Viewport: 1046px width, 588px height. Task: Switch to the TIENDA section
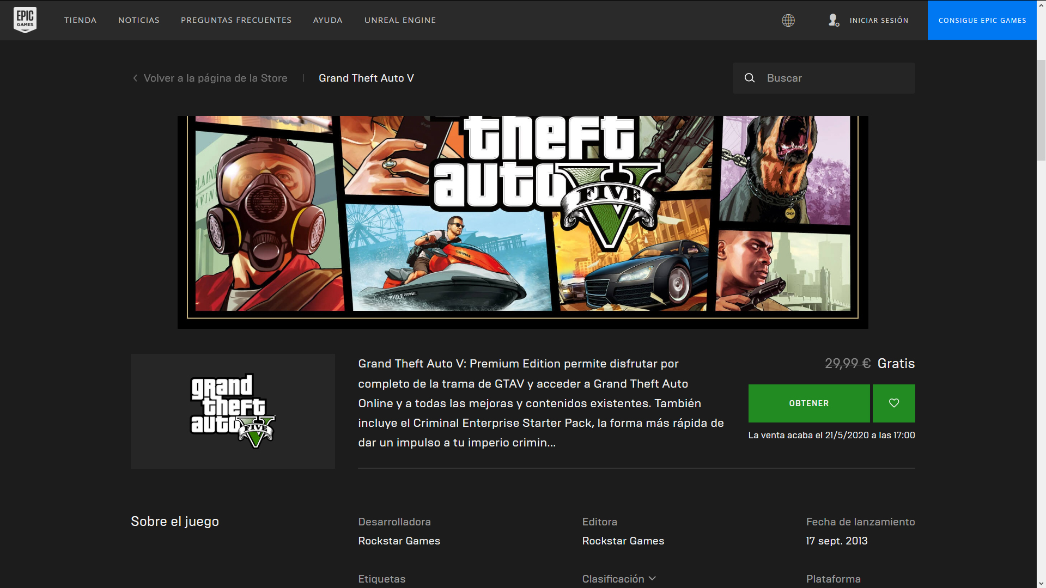point(80,20)
